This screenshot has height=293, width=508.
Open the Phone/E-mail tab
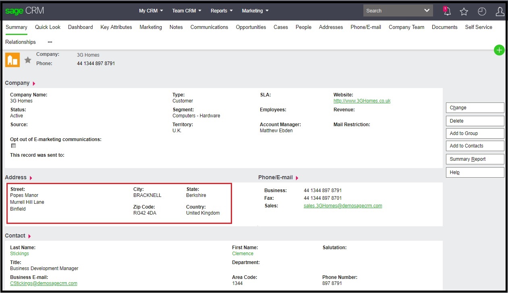[x=366, y=27]
